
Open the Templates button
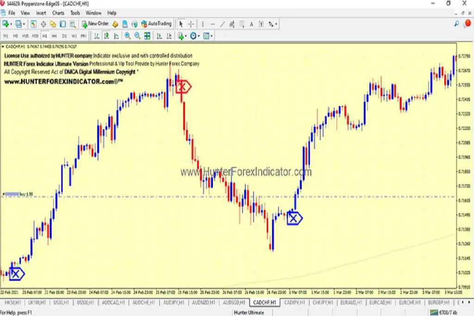click(206, 36)
